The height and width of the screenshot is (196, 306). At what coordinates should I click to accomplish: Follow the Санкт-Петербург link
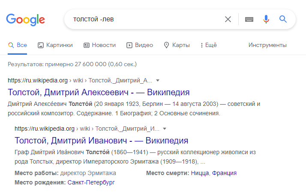[x=91, y=182]
